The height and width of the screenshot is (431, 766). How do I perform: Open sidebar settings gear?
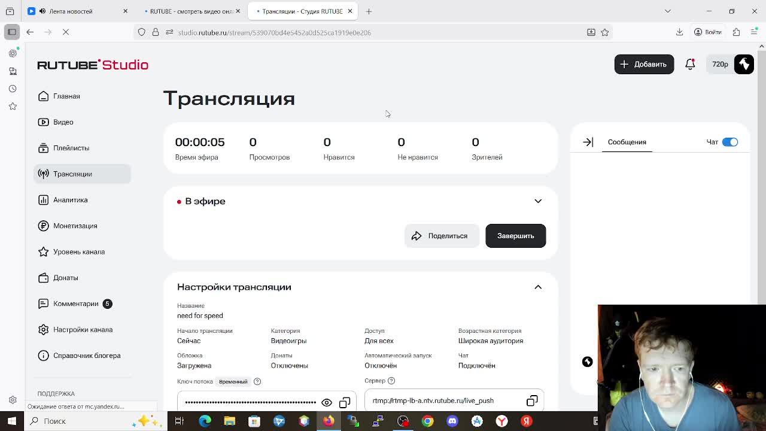coord(13,400)
